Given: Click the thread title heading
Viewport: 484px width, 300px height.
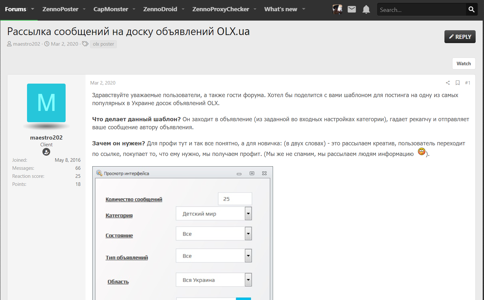Looking at the screenshot, I should point(128,32).
